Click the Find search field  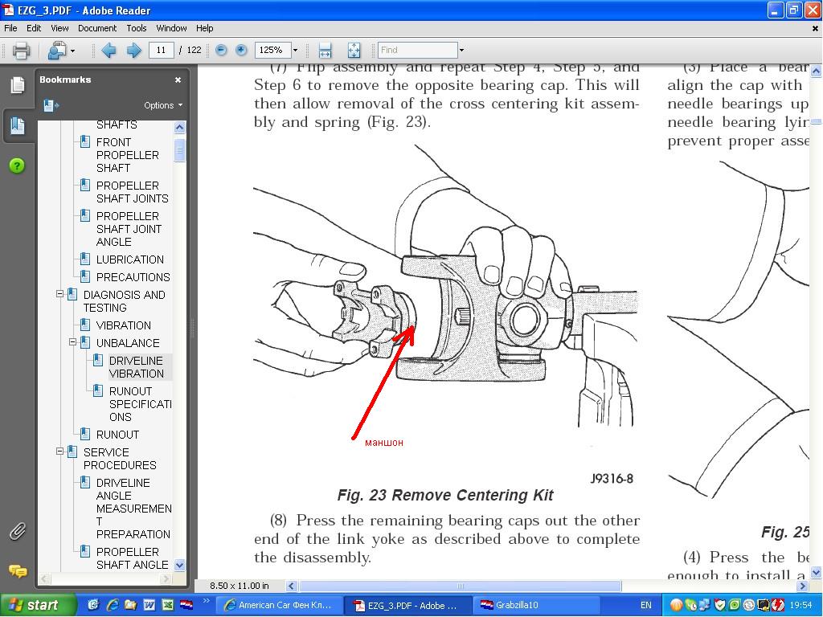point(417,50)
